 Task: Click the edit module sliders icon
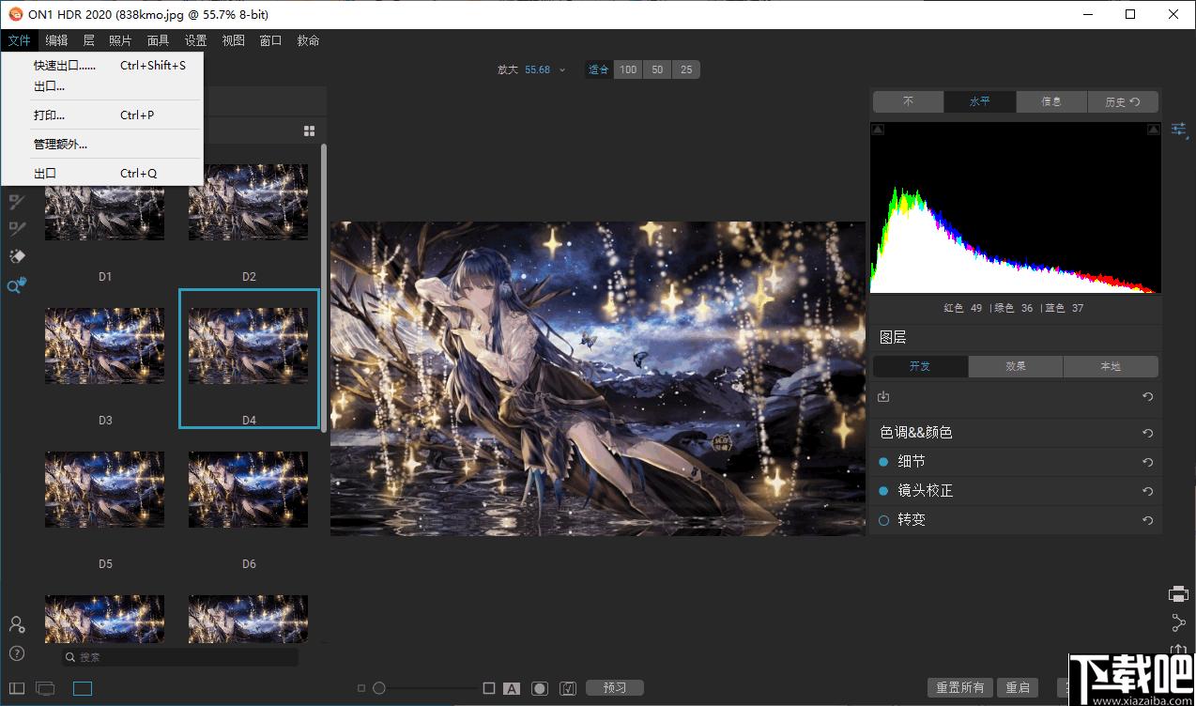click(1179, 130)
